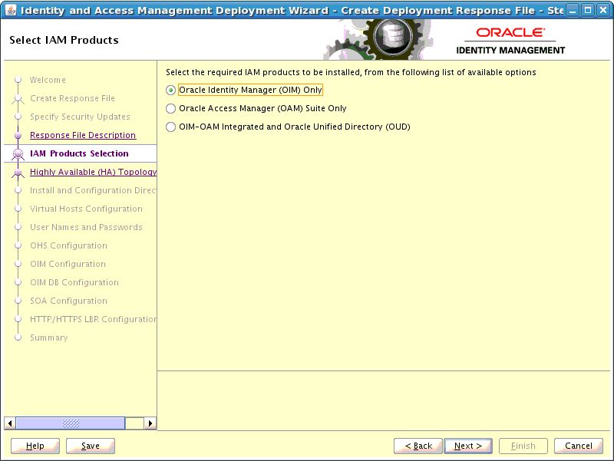This screenshot has height=461, width=614.
Task: Minimize the wizard window
Action: tap(573, 10)
